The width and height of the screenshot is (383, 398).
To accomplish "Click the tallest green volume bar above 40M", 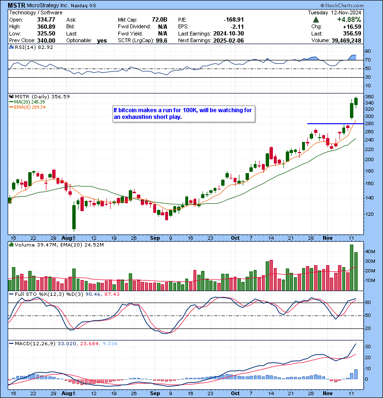I will [351, 268].
